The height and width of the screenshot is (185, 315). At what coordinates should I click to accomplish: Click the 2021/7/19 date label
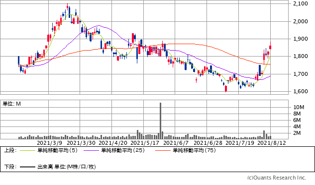[240, 143]
